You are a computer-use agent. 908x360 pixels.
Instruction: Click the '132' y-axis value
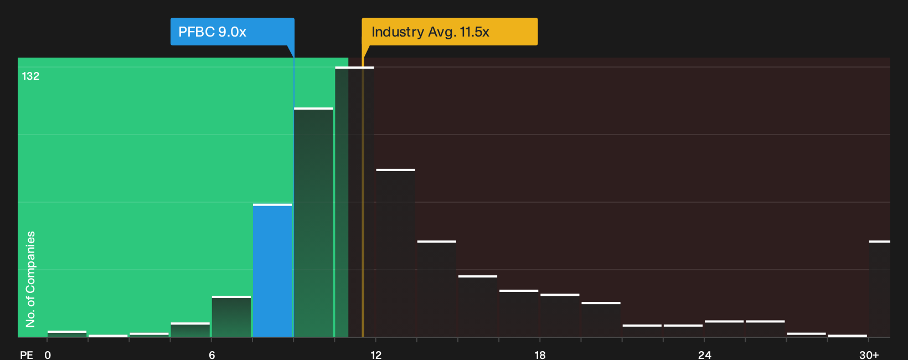(x=30, y=76)
